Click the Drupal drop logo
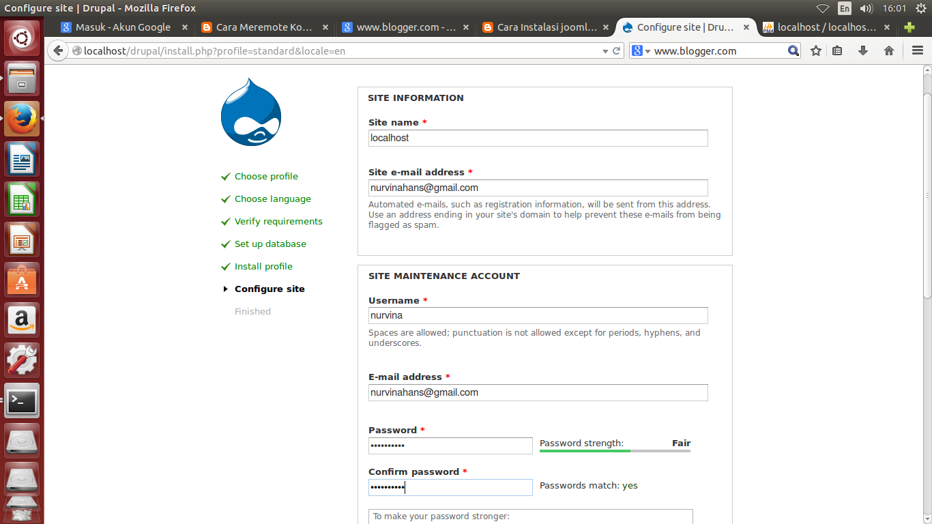The width and height of the screenshot is (932, 524). tap(251, 113)
